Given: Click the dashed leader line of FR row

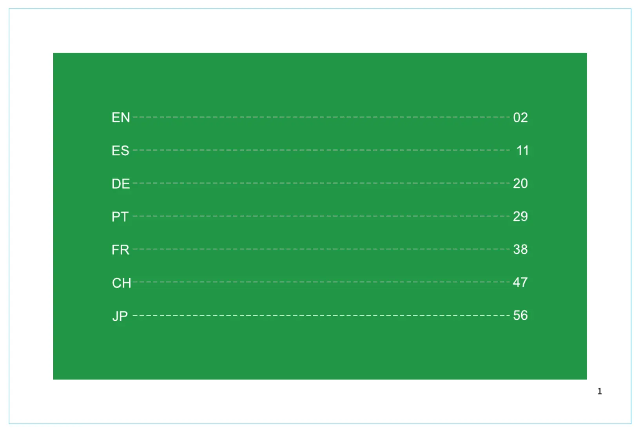Looking at the screenshot, I should pyautogui.click(x=321, y=249).
